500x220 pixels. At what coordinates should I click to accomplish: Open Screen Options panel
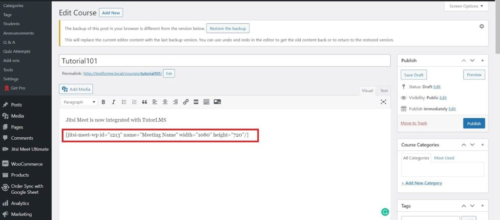(x=466, y=6)
